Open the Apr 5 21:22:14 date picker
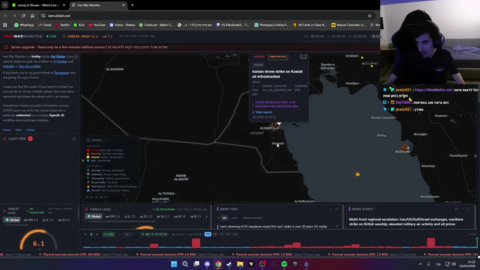 coord(154,234)
